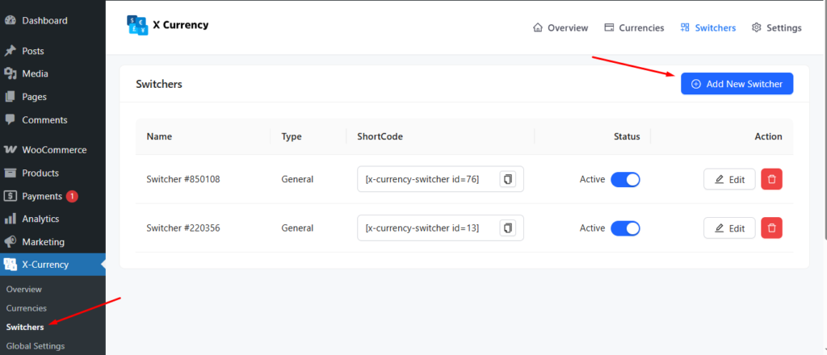Image resolution: width=827 pixels, height=355 pixels.
Task: Delete Switcher #850108 with trash icon
Action: coord(771,179)
